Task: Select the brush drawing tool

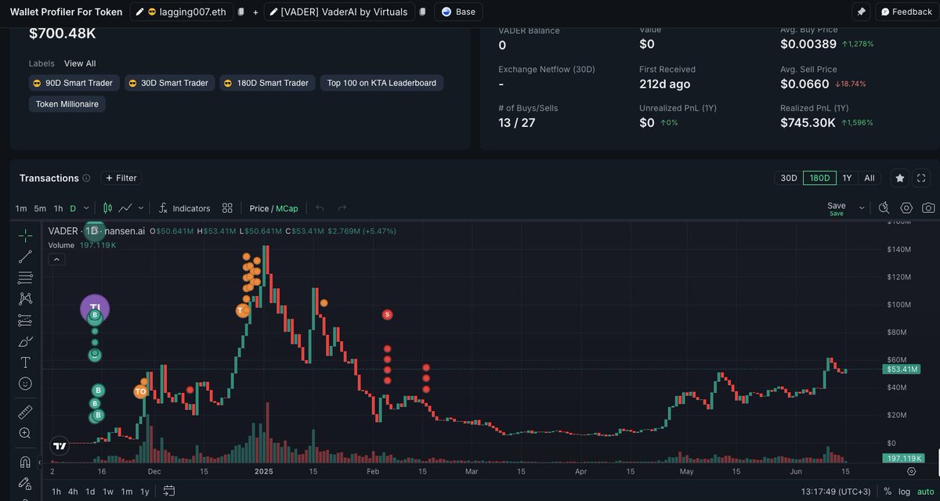Action: click(x=25, y=341)
